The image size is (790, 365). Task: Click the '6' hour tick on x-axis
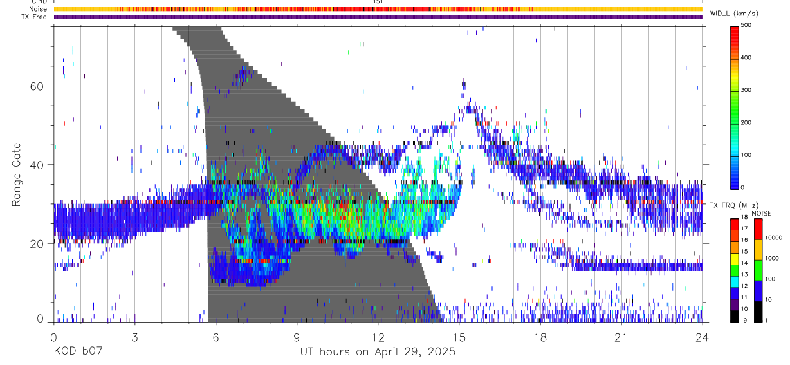[216, 337]
